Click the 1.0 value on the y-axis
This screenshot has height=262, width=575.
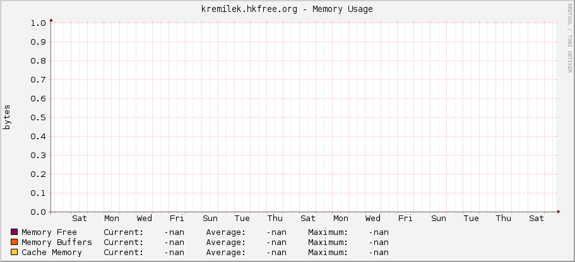(38, 23)
